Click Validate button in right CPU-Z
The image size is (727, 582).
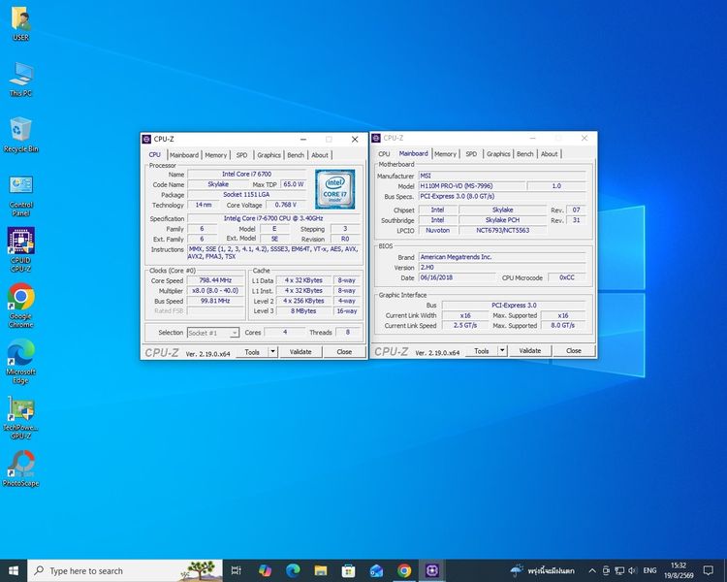point(530,351)
